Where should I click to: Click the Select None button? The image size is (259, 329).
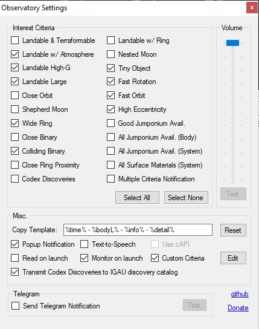coord(186,197)
